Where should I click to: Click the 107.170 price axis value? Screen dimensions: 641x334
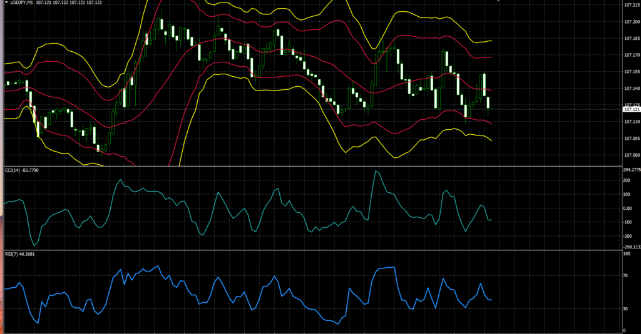click(632, 55)
